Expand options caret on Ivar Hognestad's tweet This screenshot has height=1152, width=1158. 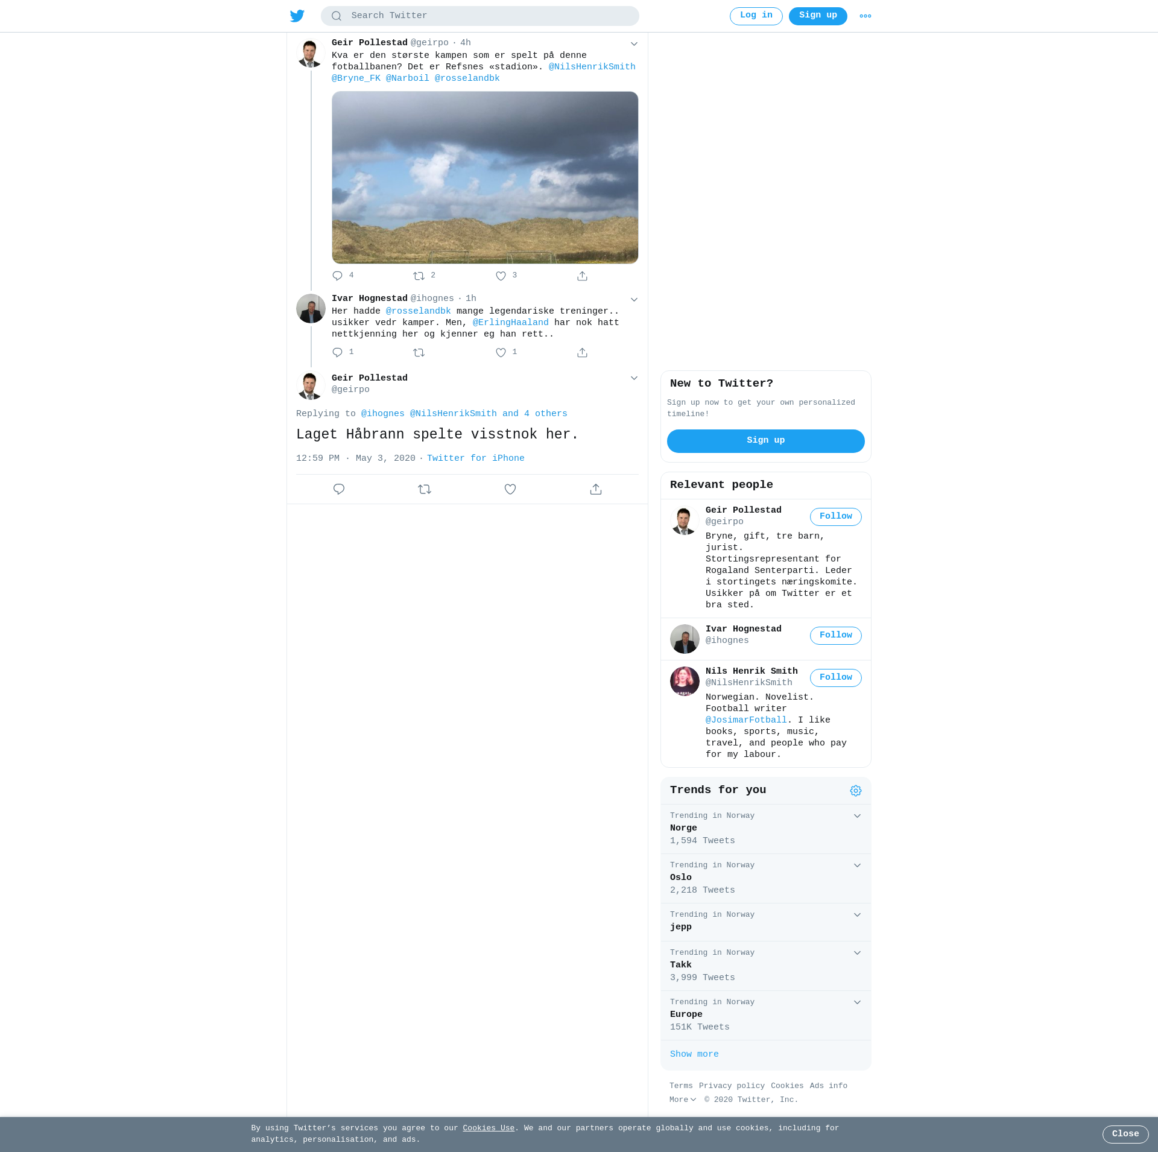634,299
